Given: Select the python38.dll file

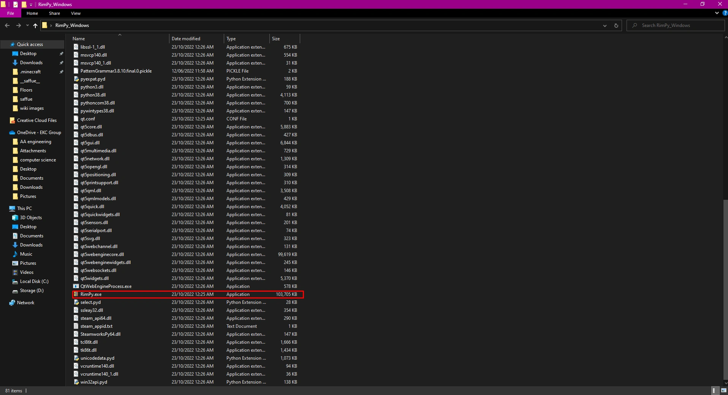Looking at the screenshot, I should [93, 95].
